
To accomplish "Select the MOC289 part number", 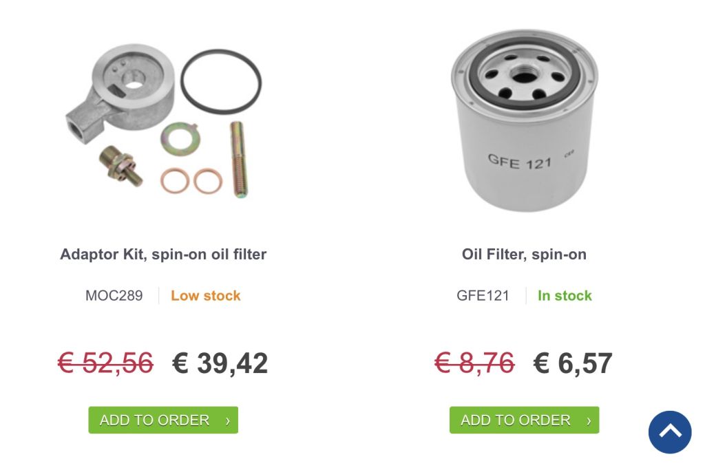I will click(114, 296).
